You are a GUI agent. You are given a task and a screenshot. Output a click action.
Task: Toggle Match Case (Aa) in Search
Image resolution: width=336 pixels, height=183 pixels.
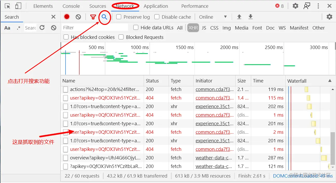7,28
